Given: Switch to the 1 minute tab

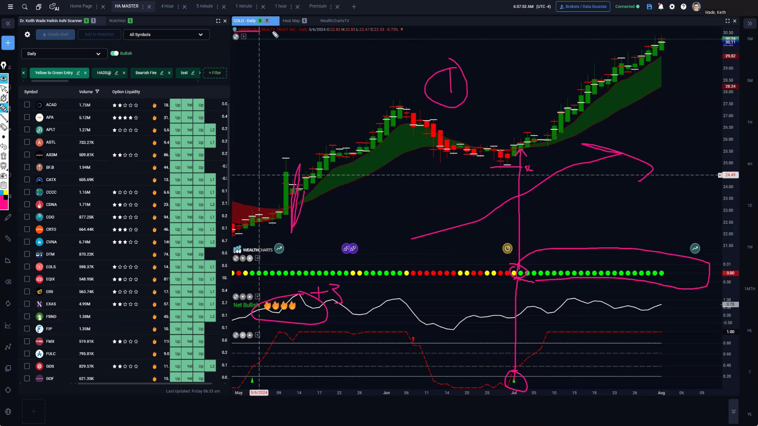Looking at the screenshot, I should coord(244,6).
